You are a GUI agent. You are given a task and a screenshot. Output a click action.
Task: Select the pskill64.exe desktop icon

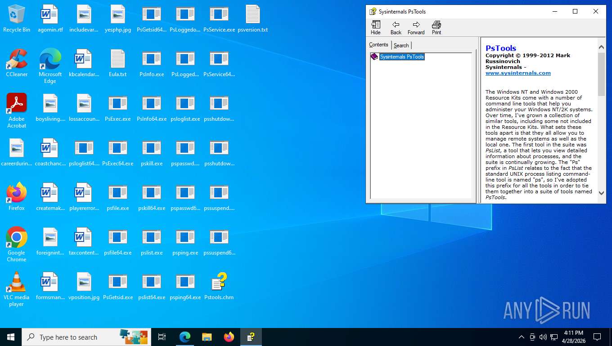click(x=152, y=197)
